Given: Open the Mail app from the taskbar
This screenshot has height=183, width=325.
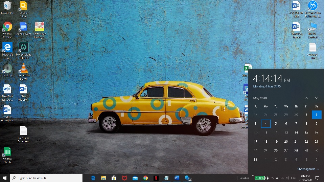Looking at the screenshot, I should tap(135, 178).
